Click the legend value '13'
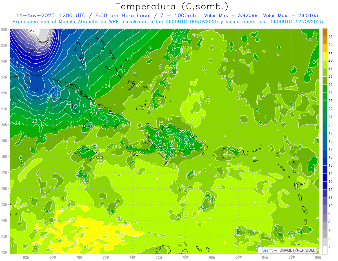The image size is (338, 261). tap(331, 182)
